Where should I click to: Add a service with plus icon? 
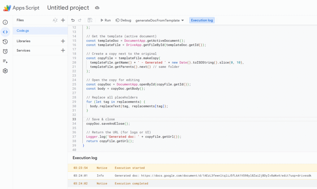point(63,51)
